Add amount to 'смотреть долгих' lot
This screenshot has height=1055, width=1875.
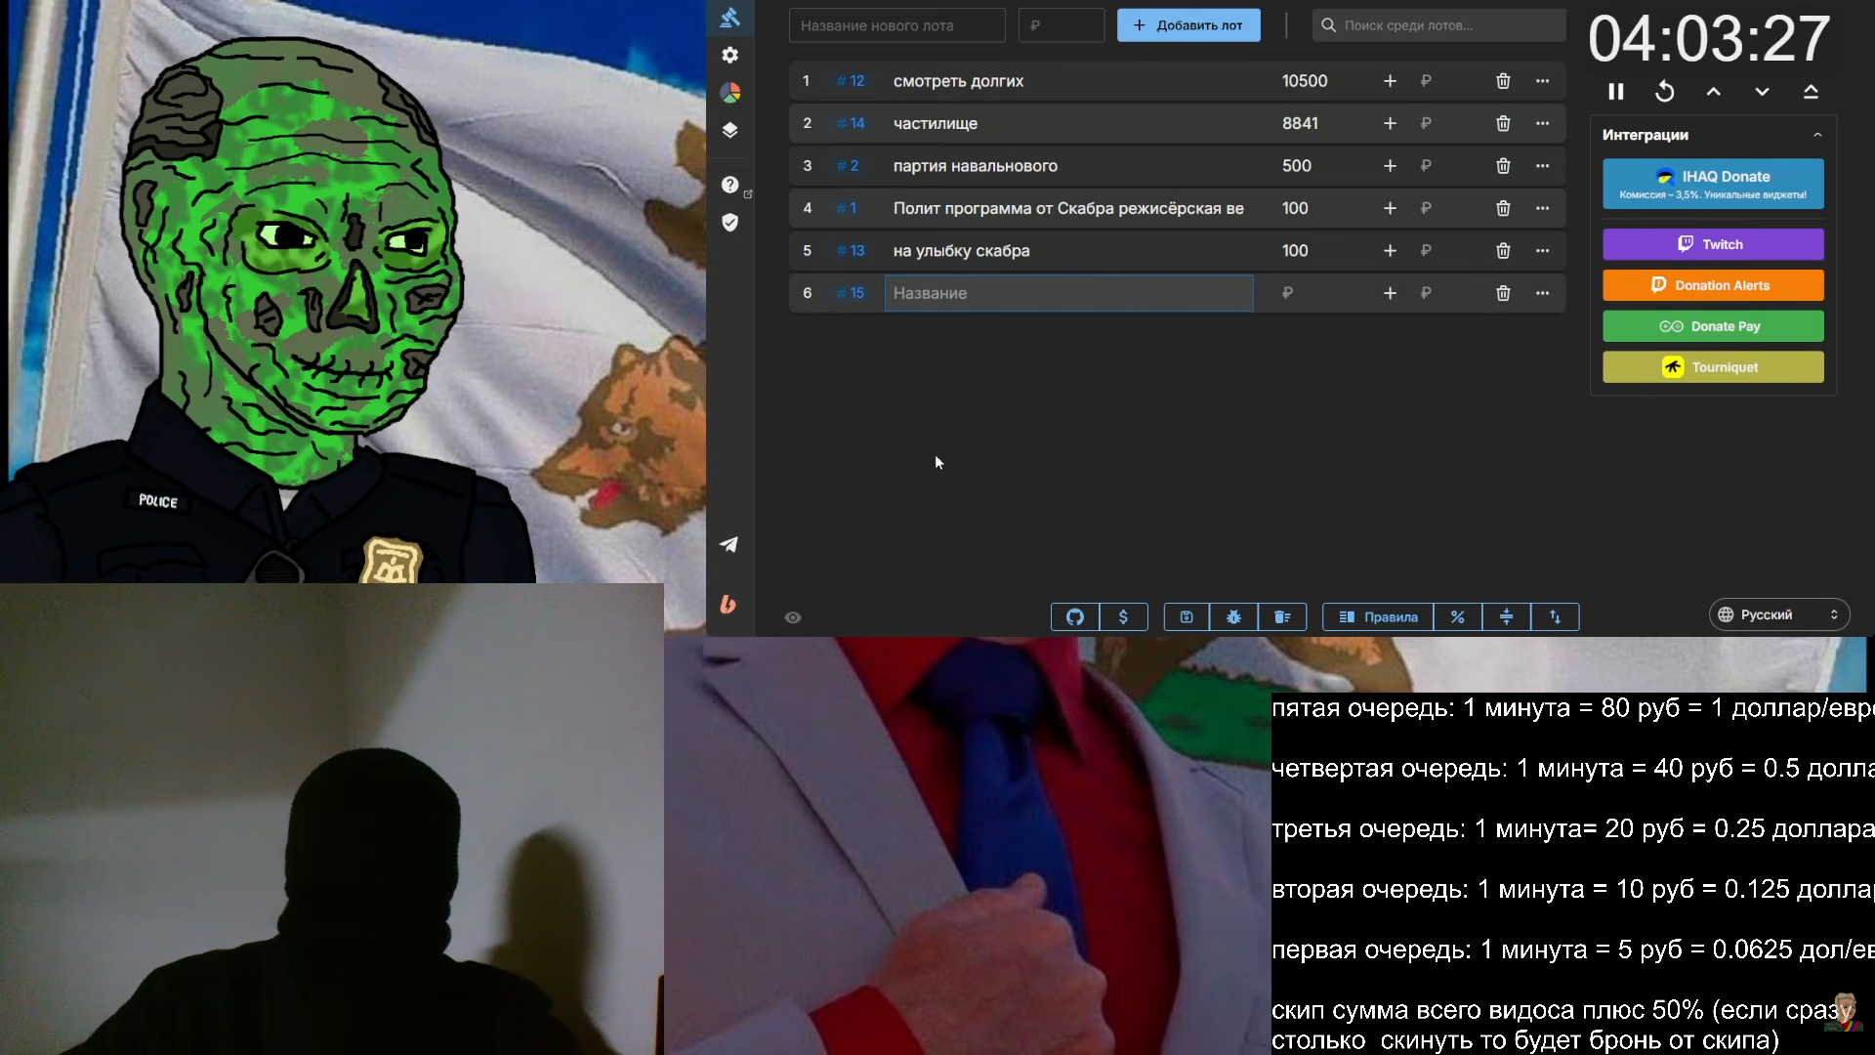pyautogui.click(x=1390, y=81)
